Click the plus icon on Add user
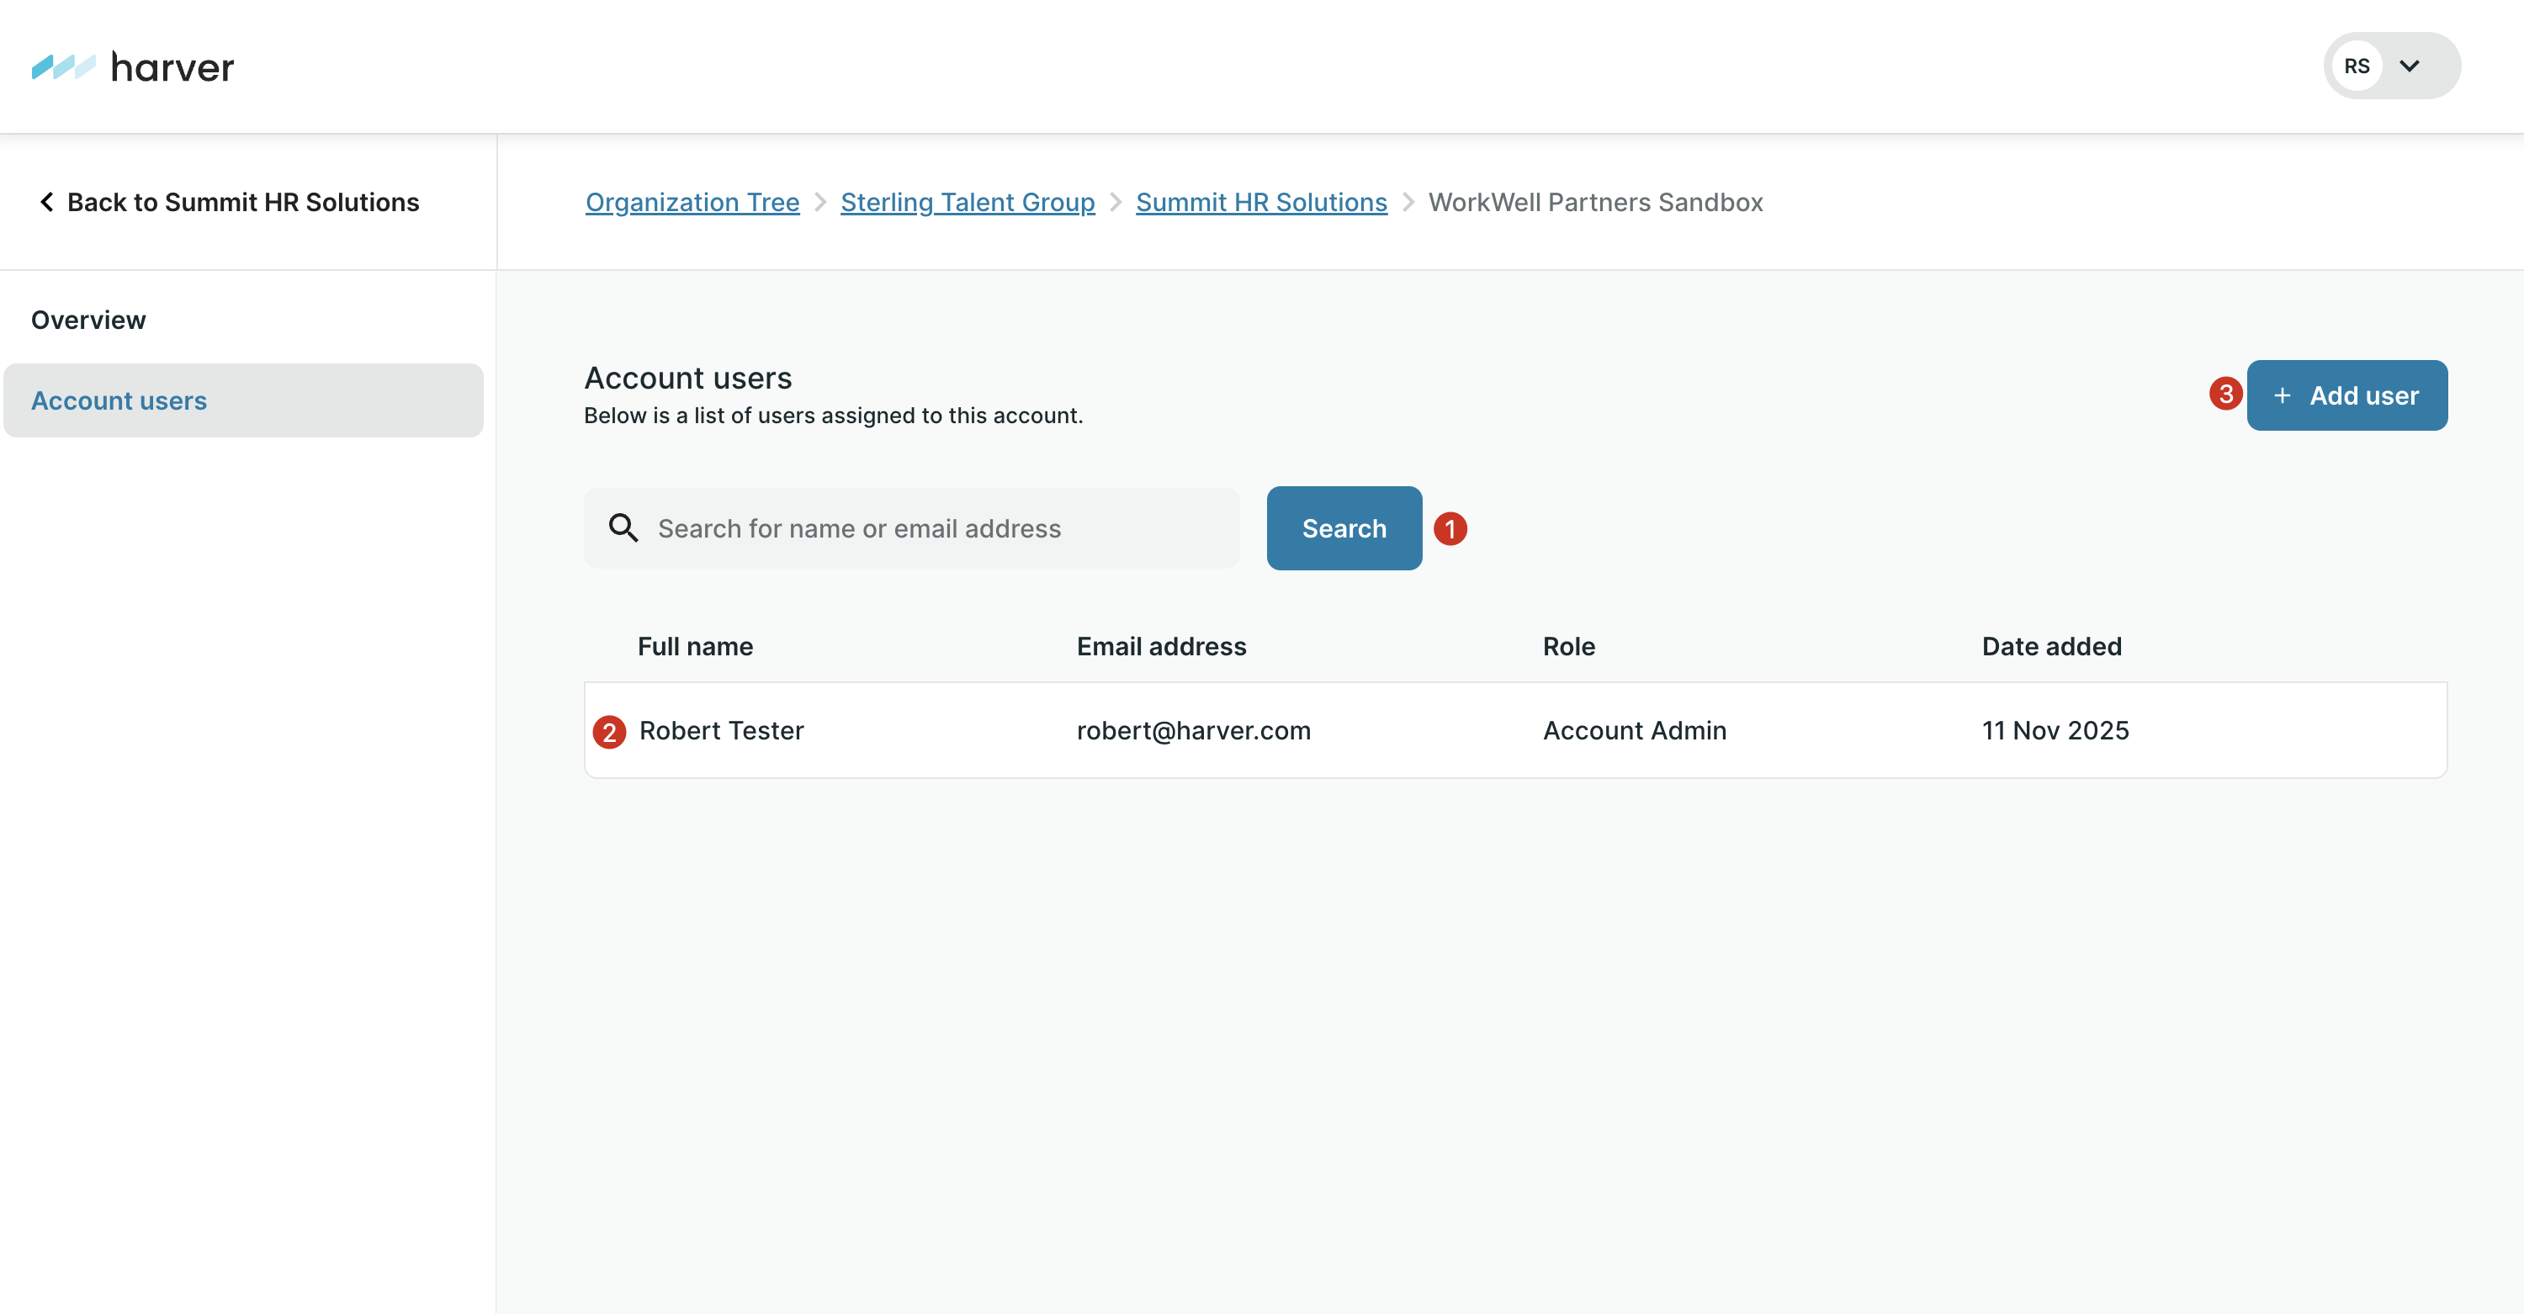Screen dimensions: 2524x1314 (x=2282, y=396)
